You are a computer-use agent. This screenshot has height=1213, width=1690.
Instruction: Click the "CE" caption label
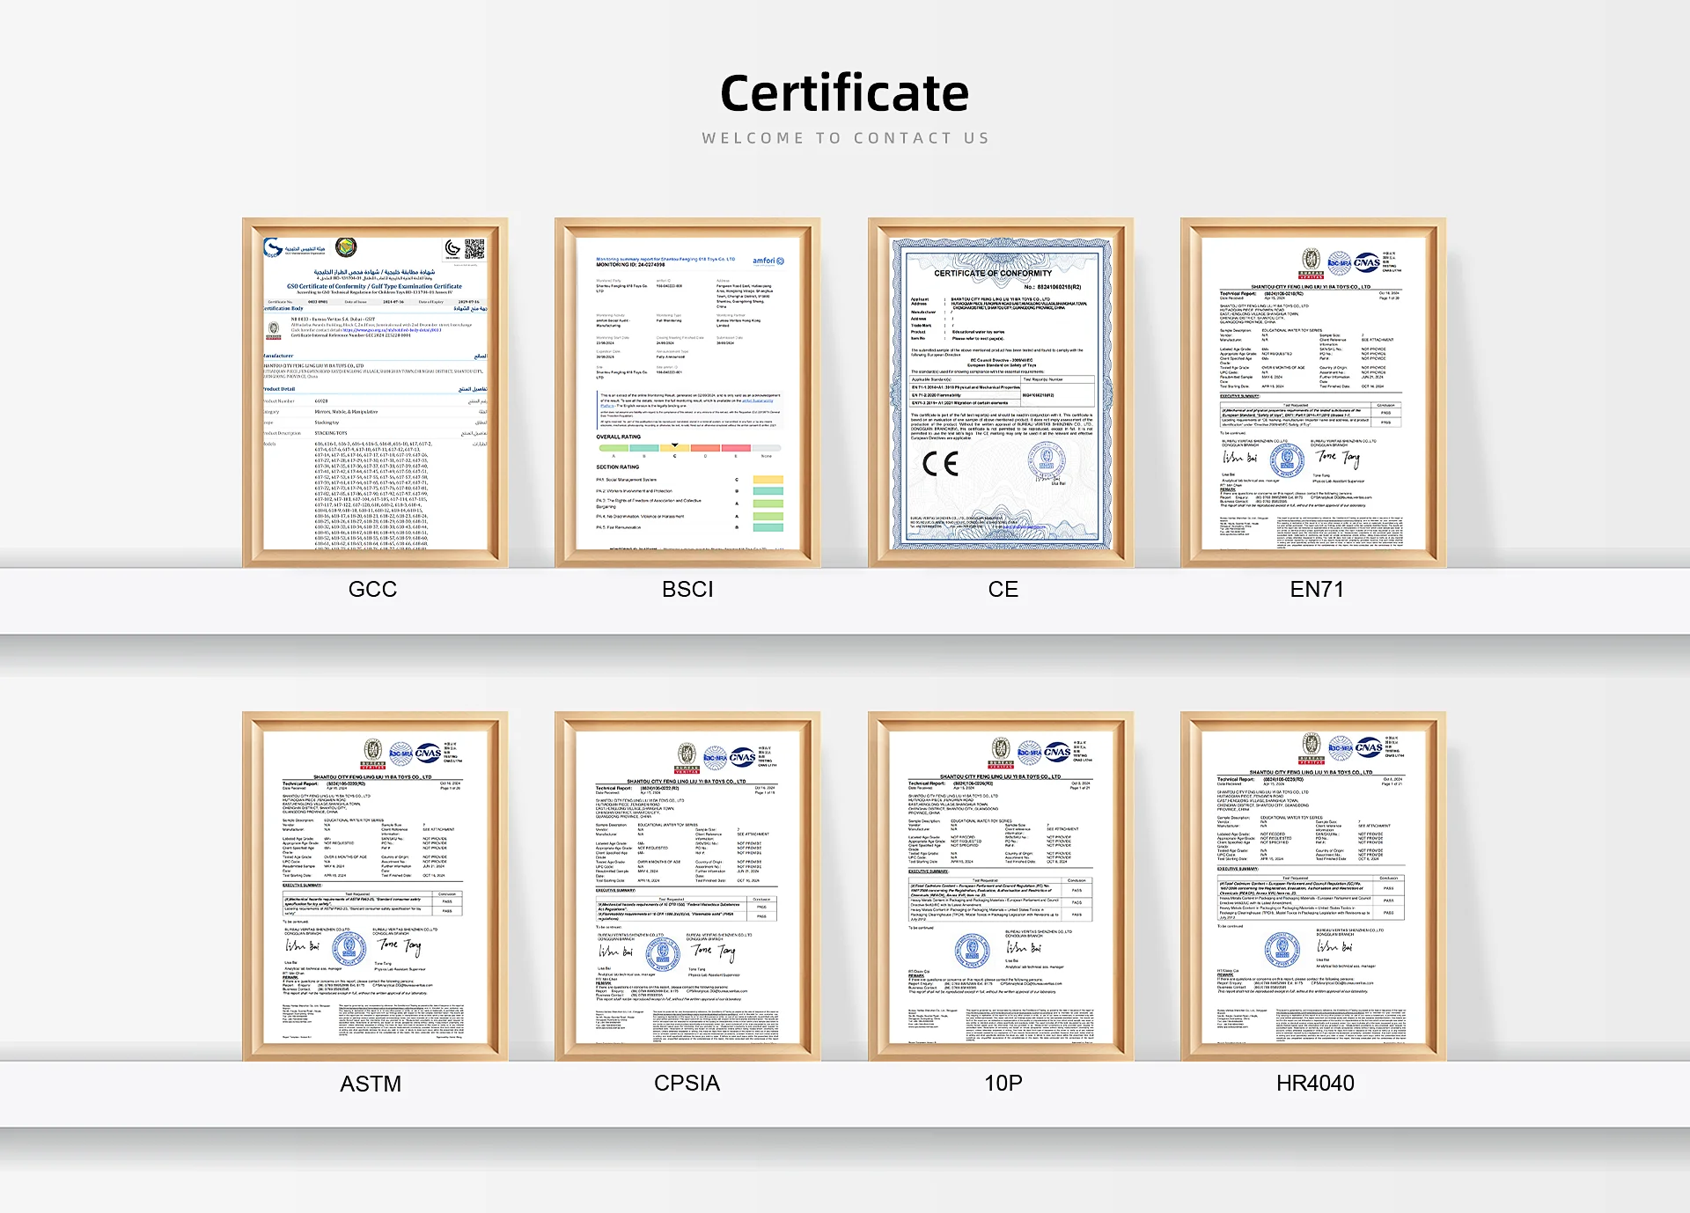[1003, 589]
